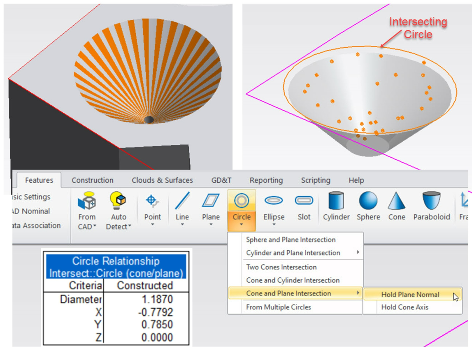Choose Hold Plane Normal option

coord(410,295)
